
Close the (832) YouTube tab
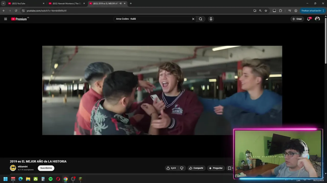click(x=43, y=4)
